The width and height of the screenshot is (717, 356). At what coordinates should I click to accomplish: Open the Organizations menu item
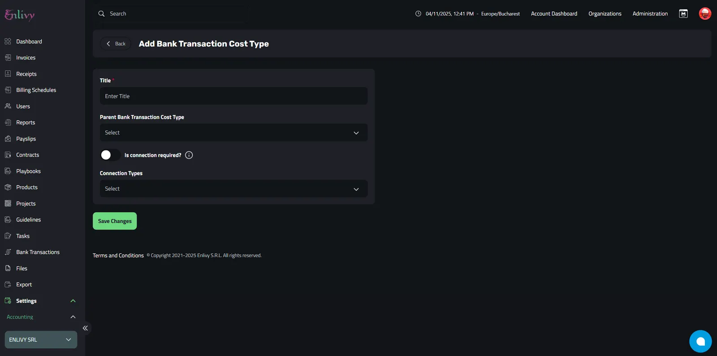click(x=605, y=14)
